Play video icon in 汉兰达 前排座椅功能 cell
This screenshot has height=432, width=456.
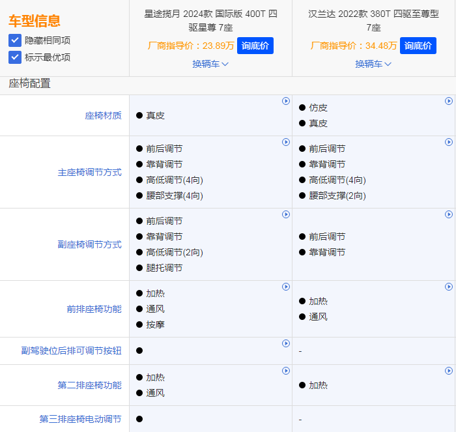[x=449, y=287]
